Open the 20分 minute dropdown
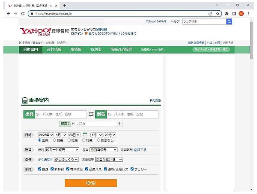257x194 pixels. [x=110, y=135]
